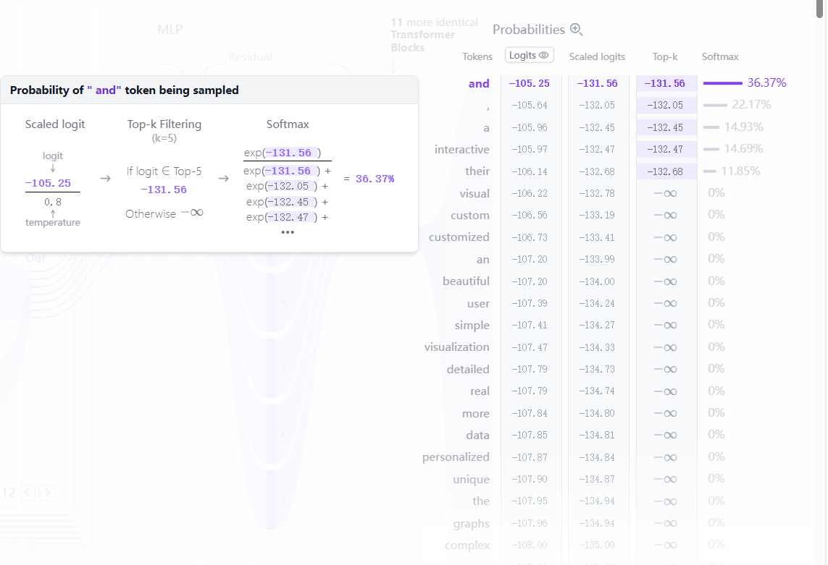828x565 pixels.
Task: Click the "their" token label
Action: coord(477,171)
